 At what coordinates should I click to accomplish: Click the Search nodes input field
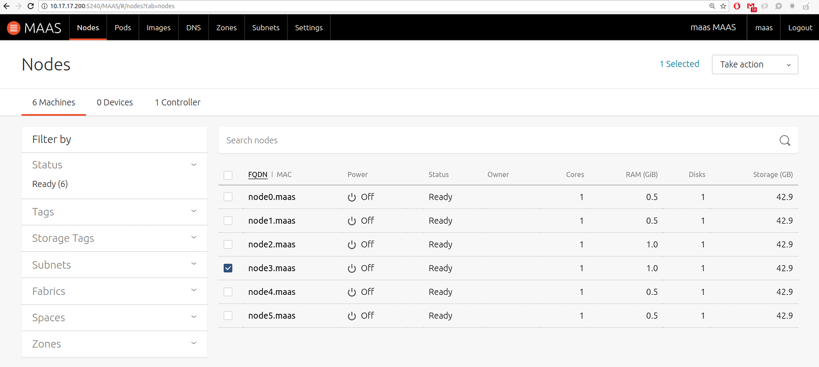pos(497,140)
